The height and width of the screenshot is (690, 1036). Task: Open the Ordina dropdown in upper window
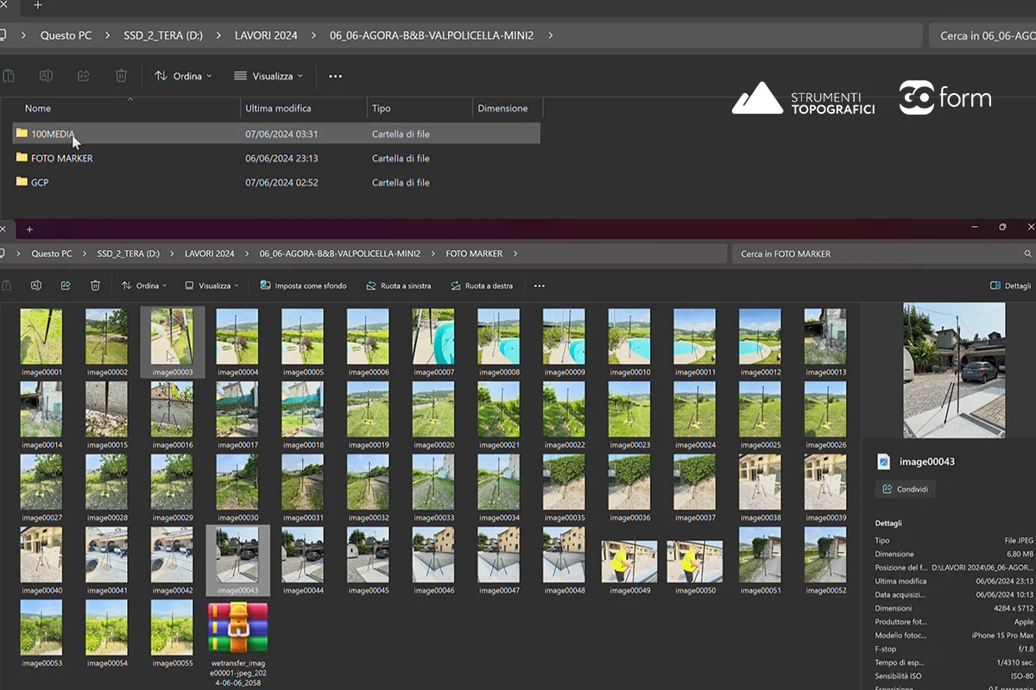click(x=183, y=76)
